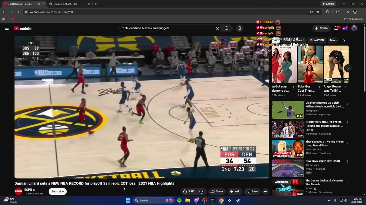Open the YouTube account avatar menu

click(354, 28)
